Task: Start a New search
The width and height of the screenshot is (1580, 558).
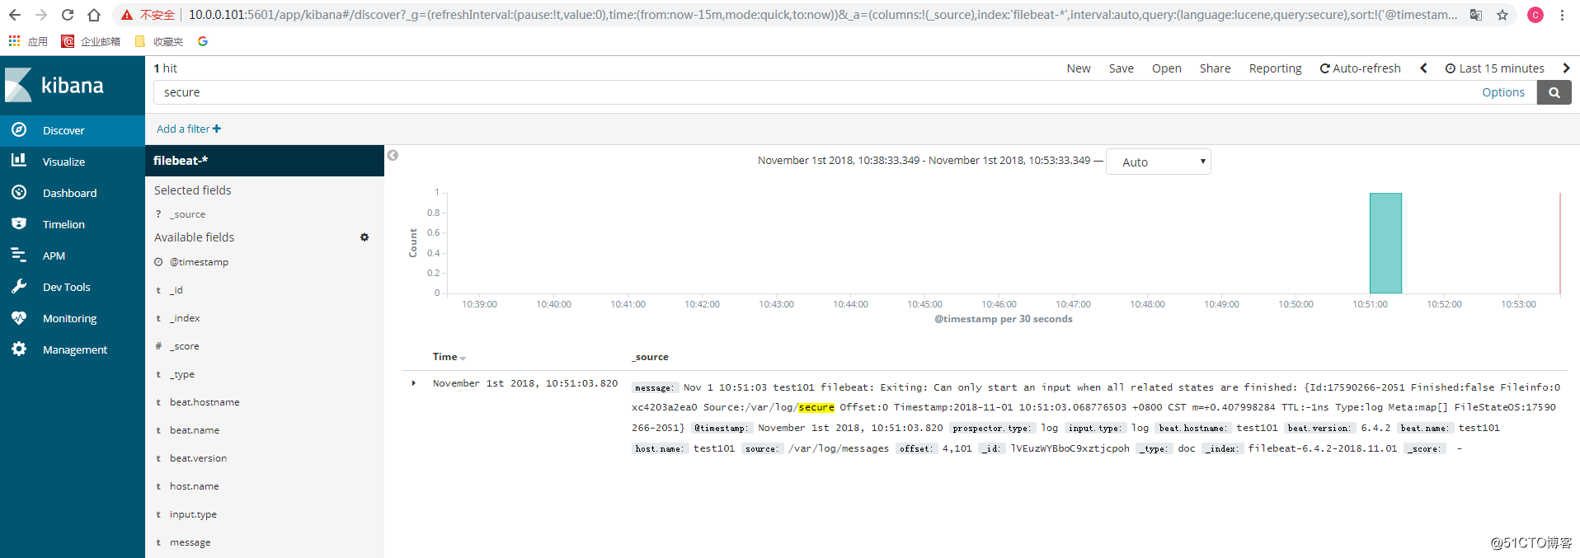Action: click(1079, 68)
